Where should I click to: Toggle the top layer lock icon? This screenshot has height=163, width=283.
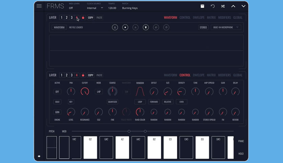coord(83,18)
